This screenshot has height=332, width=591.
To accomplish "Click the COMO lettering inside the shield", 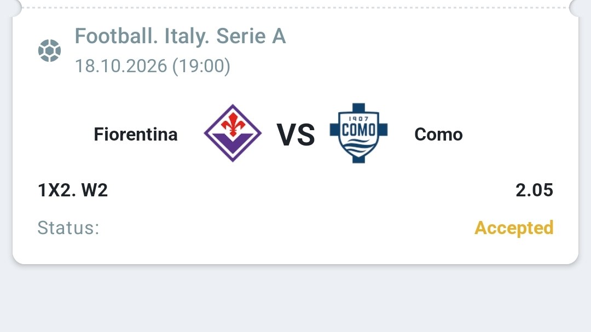I will click(358, 130).
